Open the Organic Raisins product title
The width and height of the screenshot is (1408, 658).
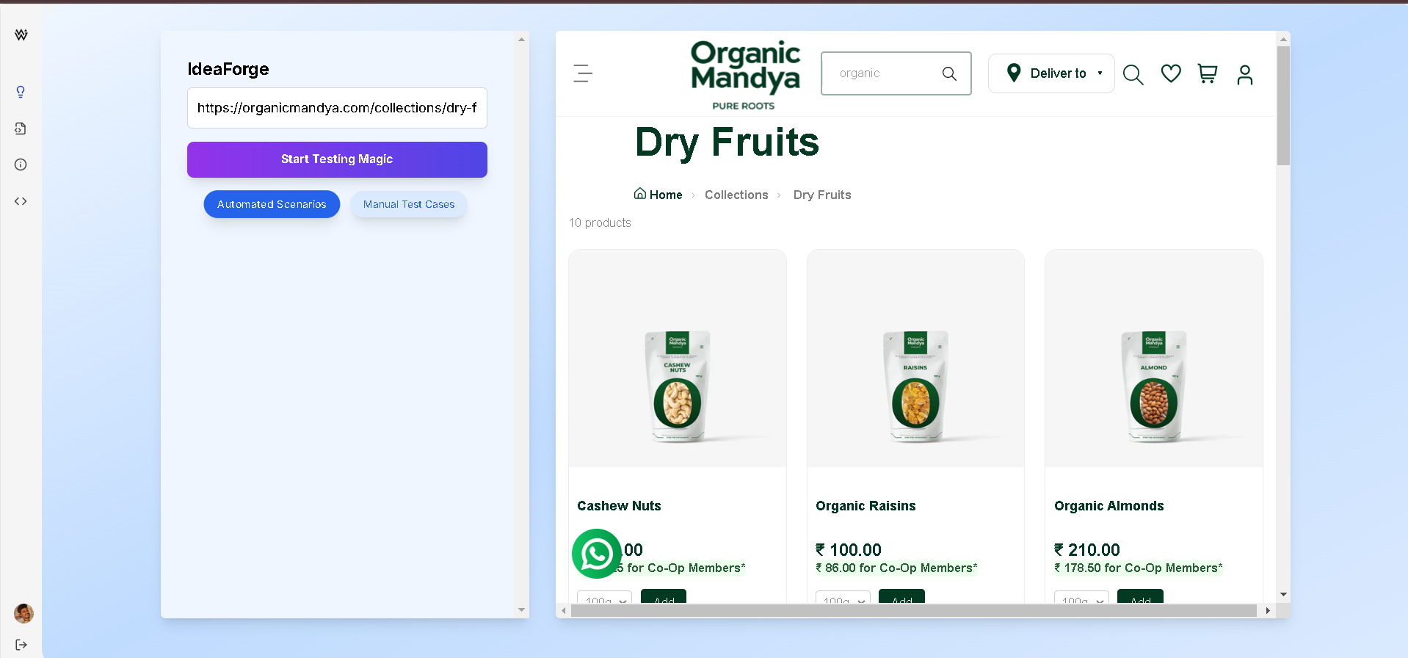click(866, 506)
